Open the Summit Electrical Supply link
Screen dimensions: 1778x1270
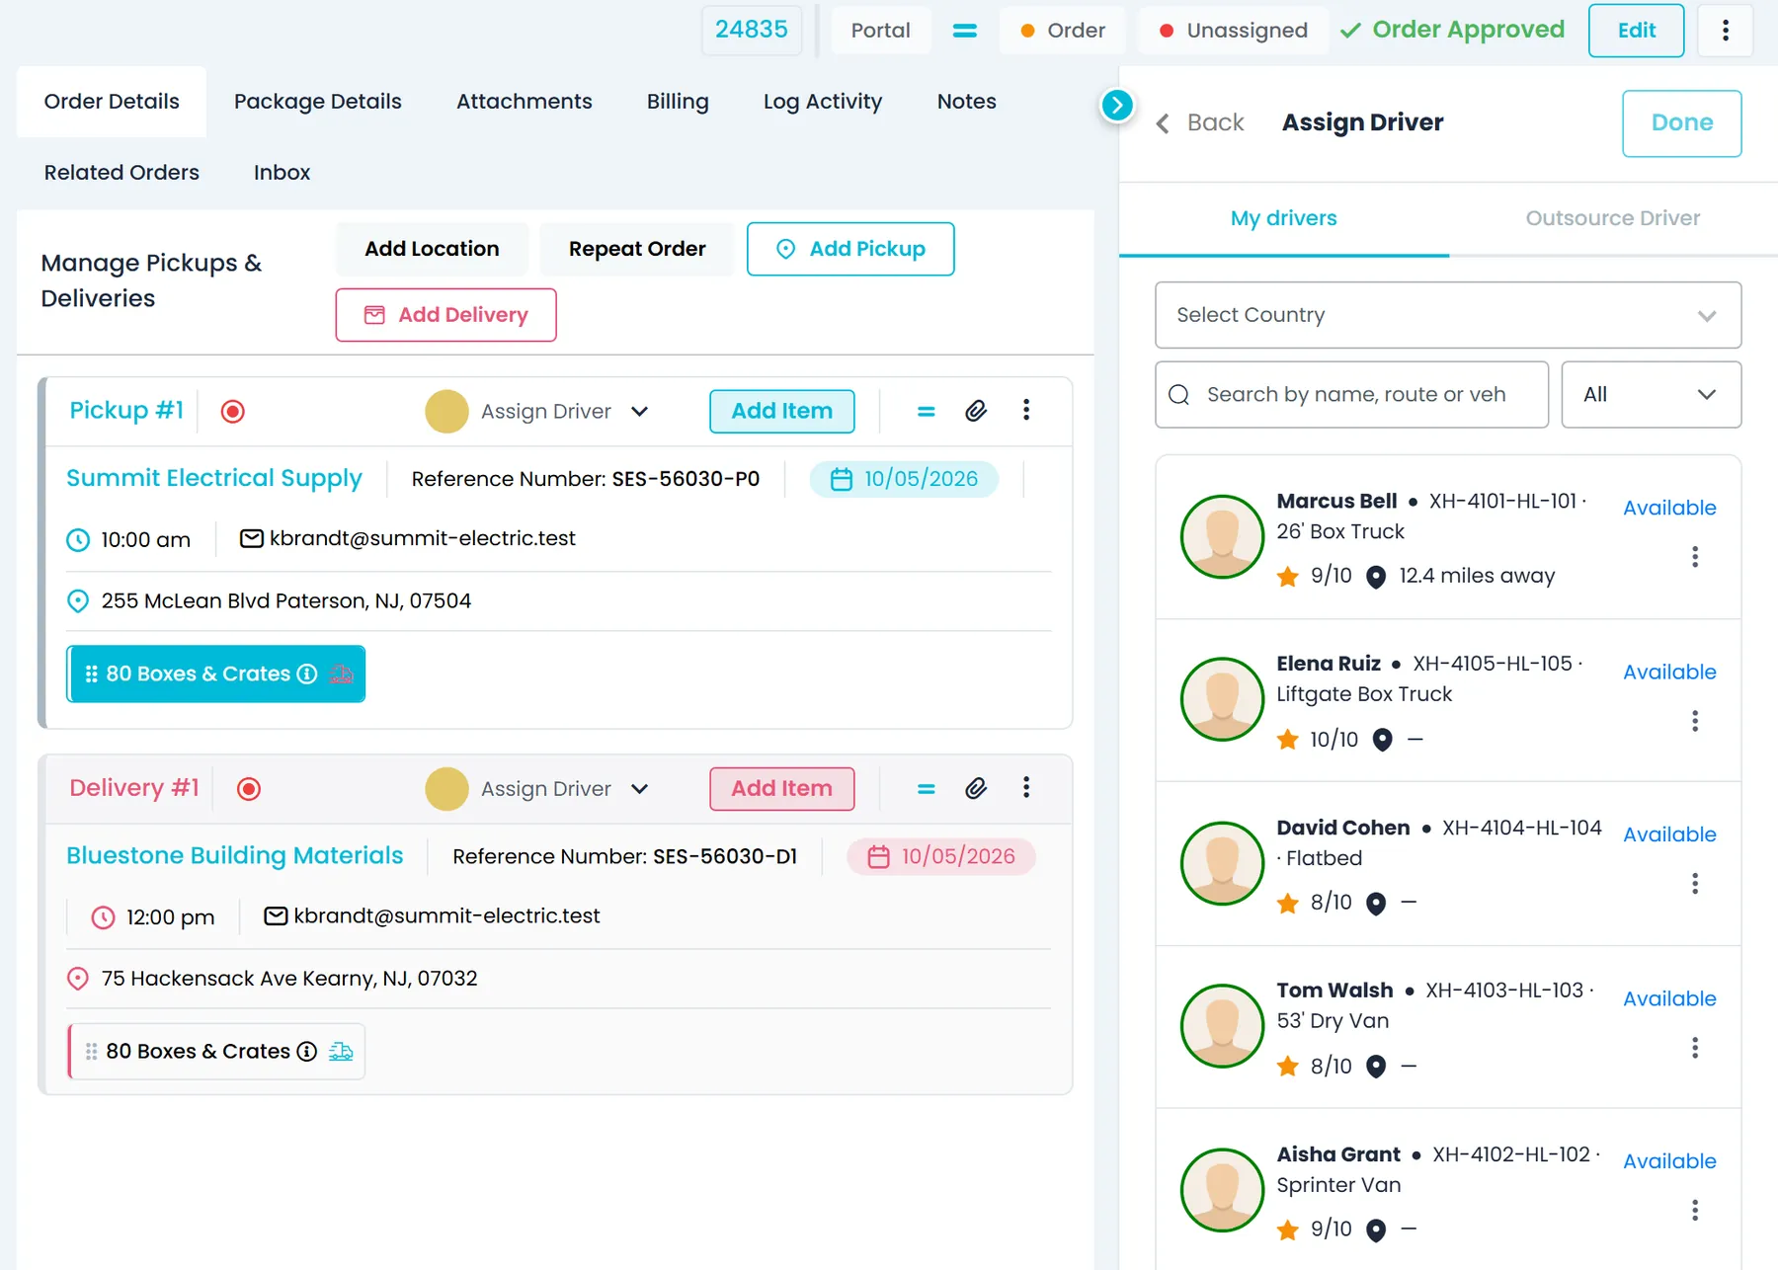coord(214,478)
